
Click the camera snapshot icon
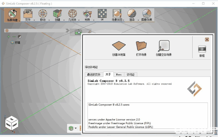[x=78, y=32]
